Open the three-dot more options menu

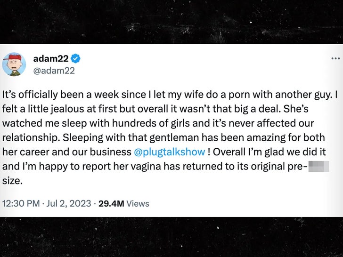[x=335, y=58]
